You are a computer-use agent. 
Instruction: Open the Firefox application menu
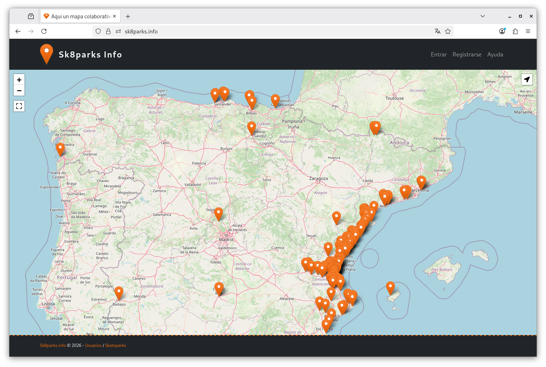tap(528, 31)
